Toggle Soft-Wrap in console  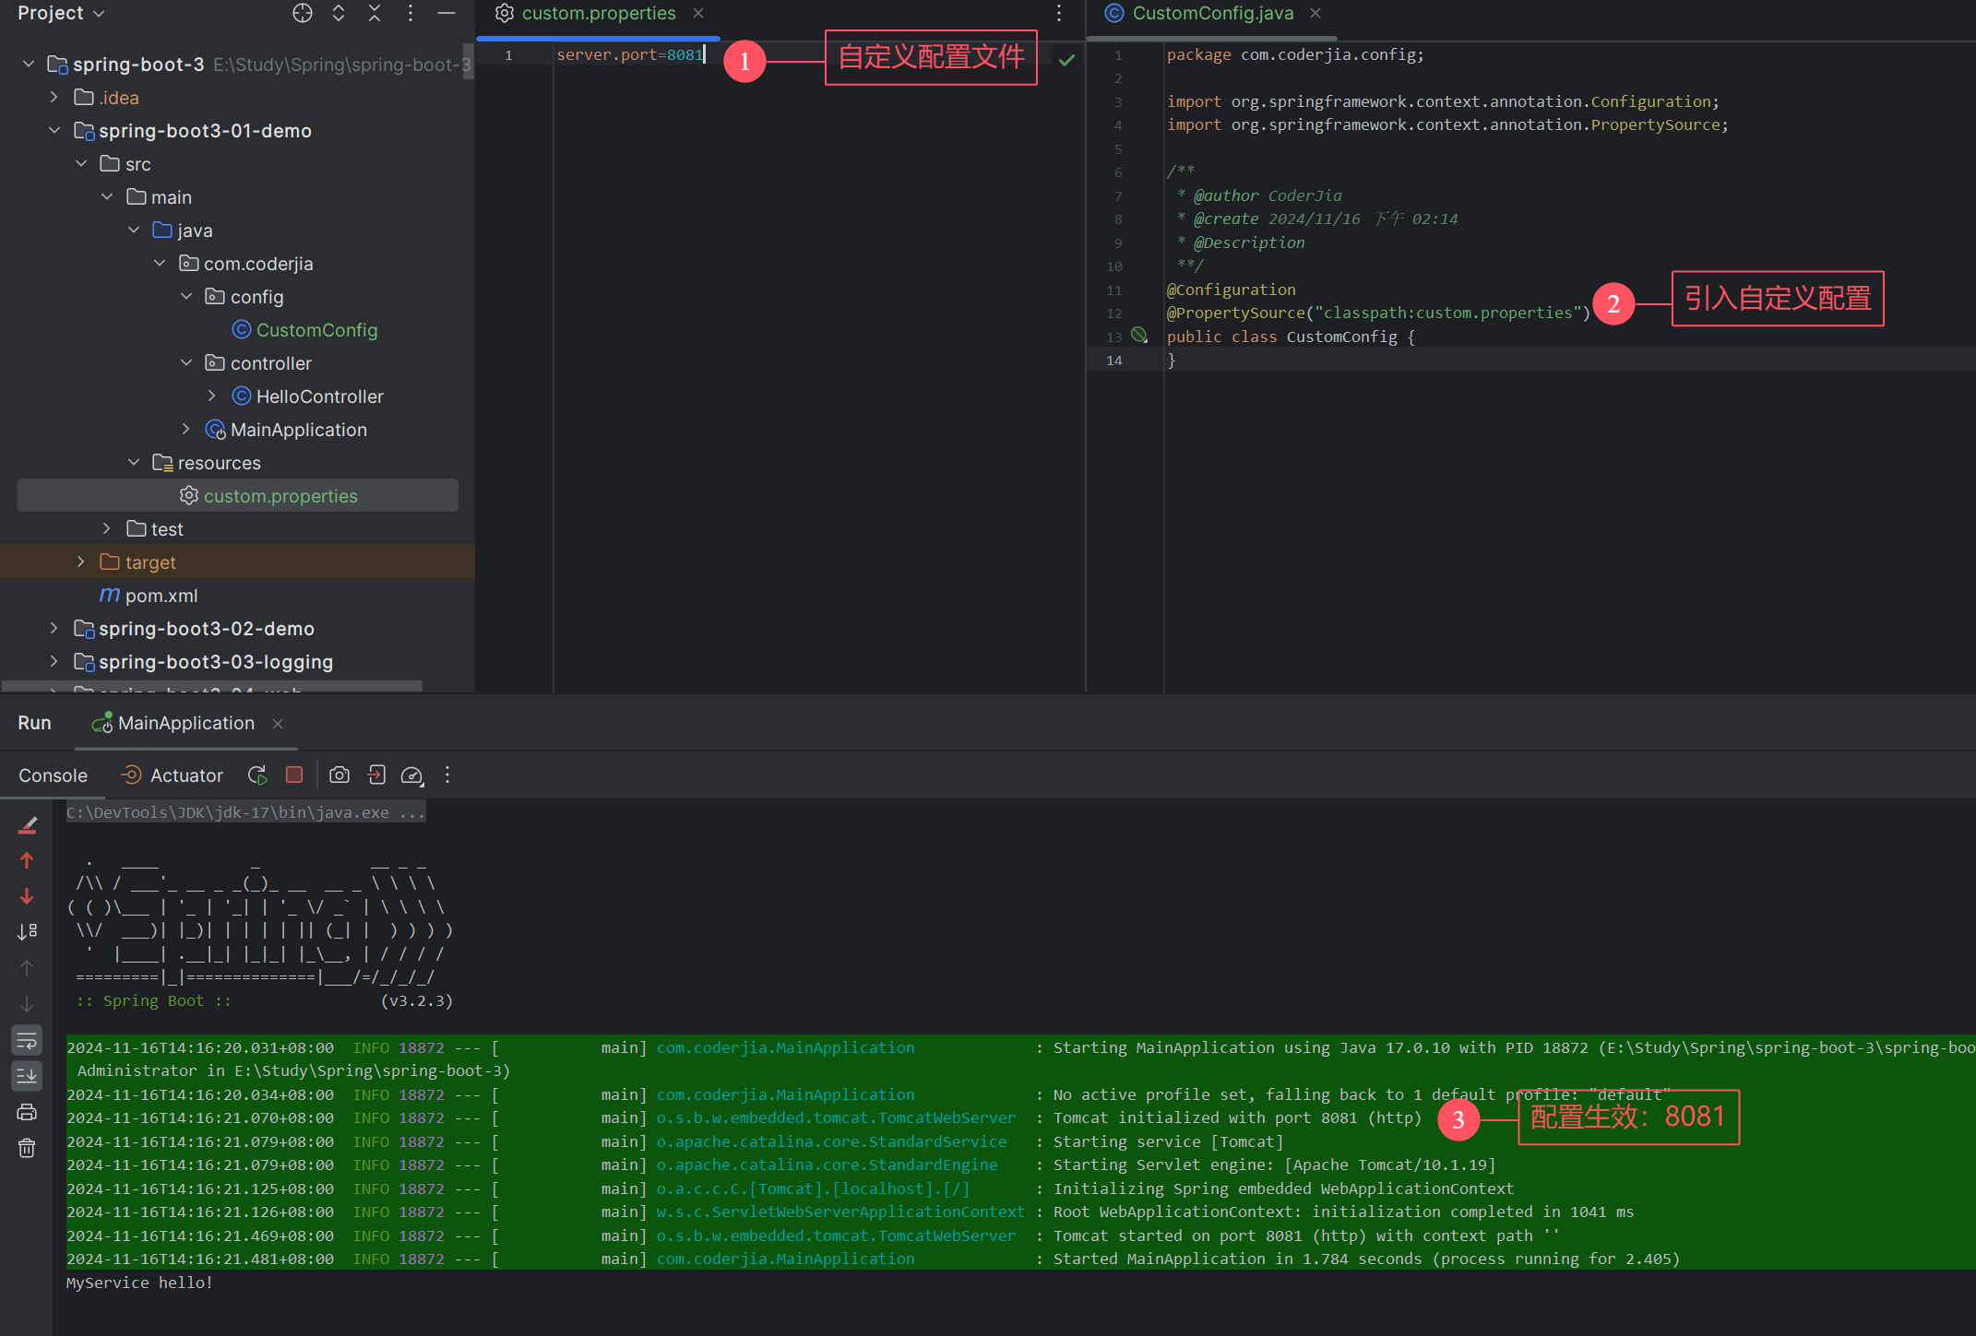(27, 1040)
